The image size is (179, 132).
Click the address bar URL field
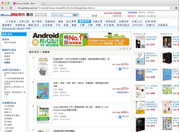coord(91,8)
